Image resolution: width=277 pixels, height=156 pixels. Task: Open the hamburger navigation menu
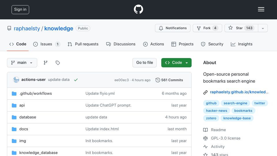[x=261, y=9]
